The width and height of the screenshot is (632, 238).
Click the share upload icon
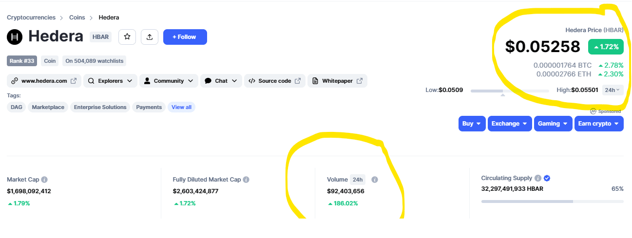[x=150, y=37]
